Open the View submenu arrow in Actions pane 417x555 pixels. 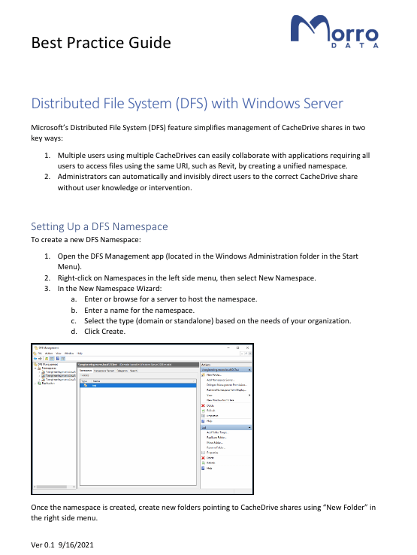pos(249,395)
